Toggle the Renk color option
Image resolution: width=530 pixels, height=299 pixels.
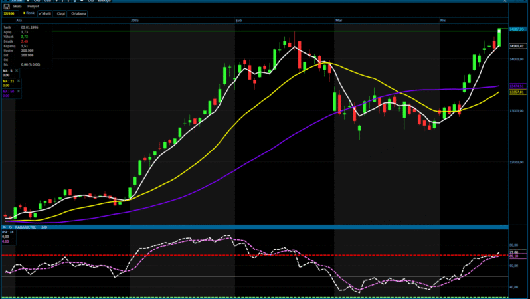click(29, 13)
